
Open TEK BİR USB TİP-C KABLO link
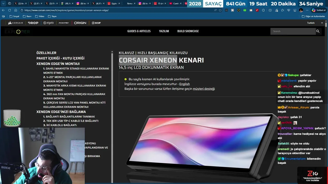click(71, 121)
